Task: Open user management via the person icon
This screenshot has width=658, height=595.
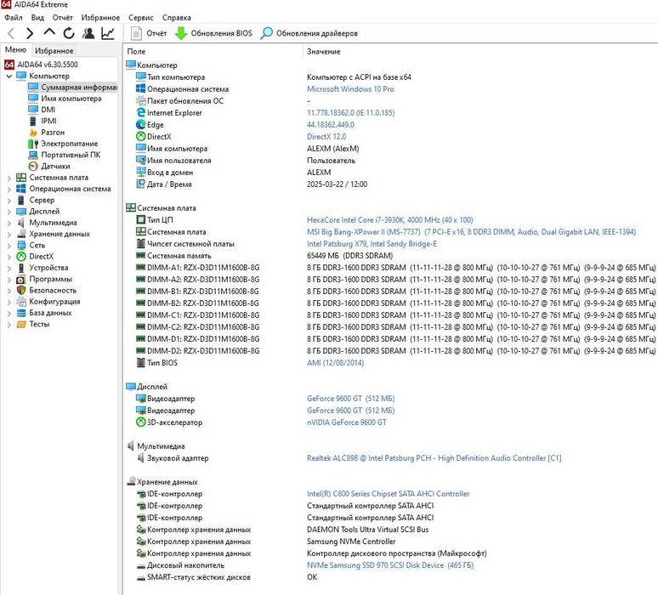Action: 88,33
